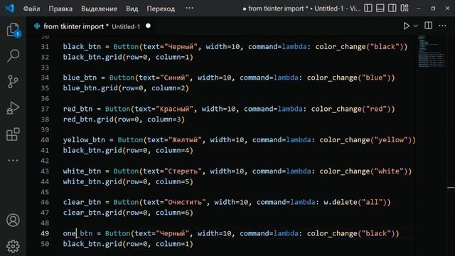This screenshot has width=455, height=256.
Task: Click "Желтый" string on line 40
Action: [185, 140]
